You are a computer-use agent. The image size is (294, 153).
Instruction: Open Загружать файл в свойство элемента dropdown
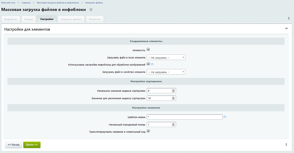pos(166,72)
